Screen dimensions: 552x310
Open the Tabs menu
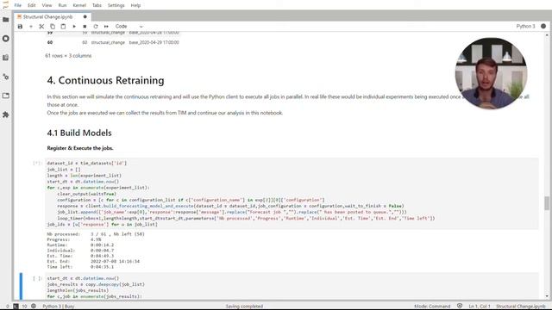coord(97,5)
